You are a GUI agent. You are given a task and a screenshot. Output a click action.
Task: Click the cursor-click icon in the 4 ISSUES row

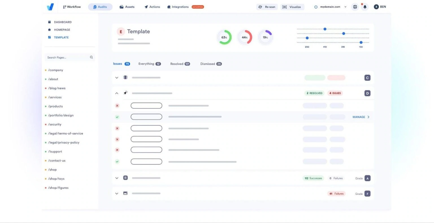(125, 93)
